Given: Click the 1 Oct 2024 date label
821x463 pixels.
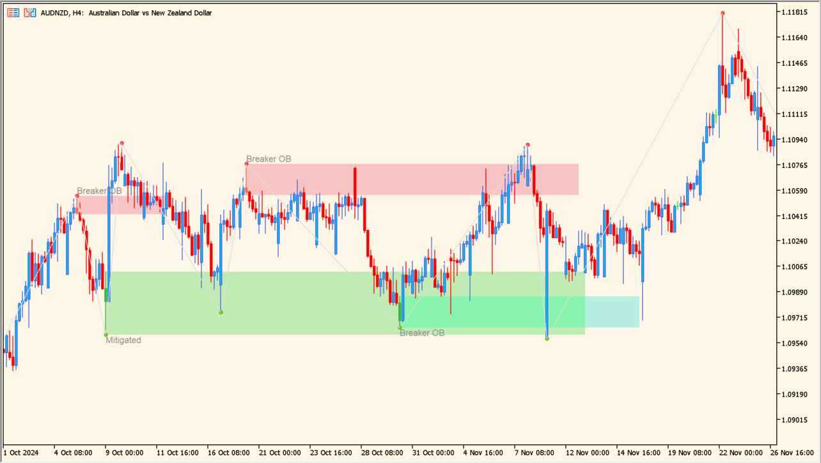Looking at the screenshot, I should [21, 453].
